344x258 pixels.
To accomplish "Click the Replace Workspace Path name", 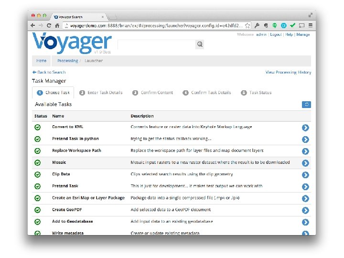I will click(76, 150).
